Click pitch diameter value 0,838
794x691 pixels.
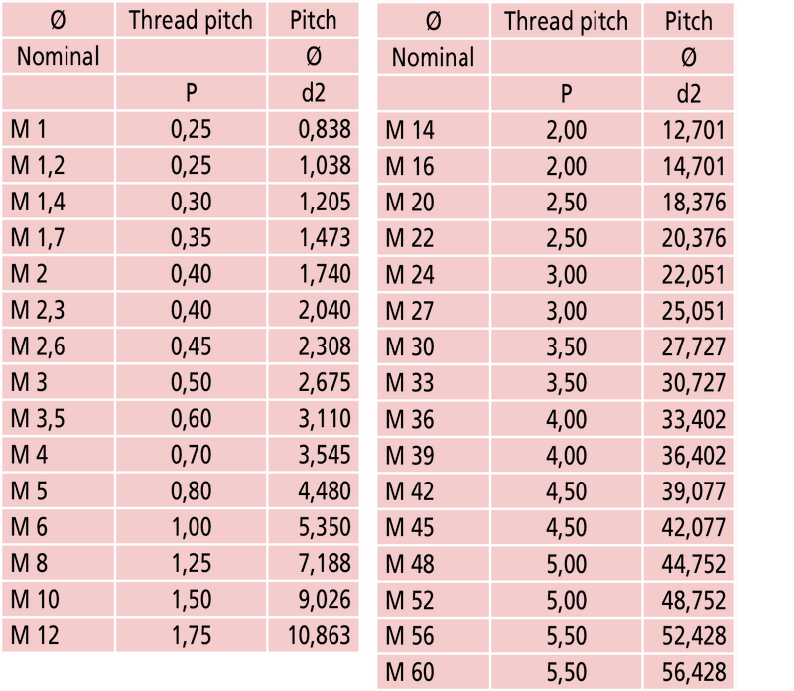(x=325, y=130)
